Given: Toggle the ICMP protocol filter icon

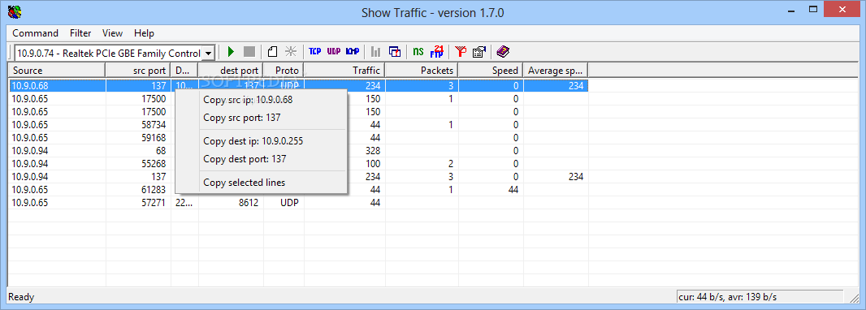Looking at the screenshot, I should 353,52.
